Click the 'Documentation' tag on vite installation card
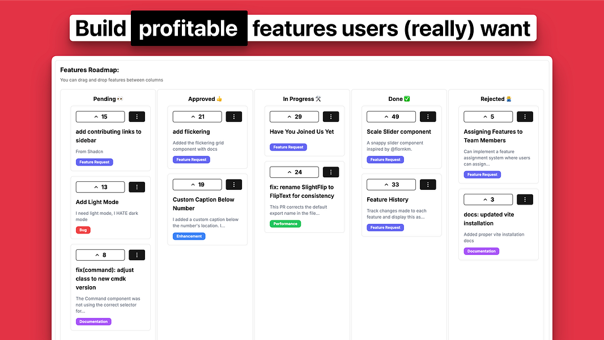Screen dimensions: 604x340 coord(481,250)
